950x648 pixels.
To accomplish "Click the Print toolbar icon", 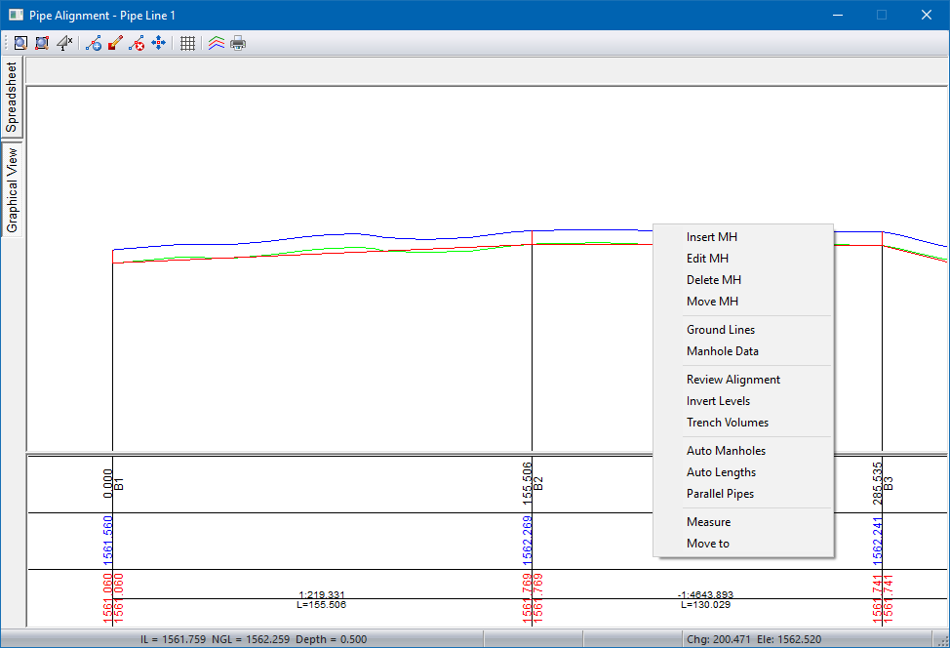I will coord(238,43).
